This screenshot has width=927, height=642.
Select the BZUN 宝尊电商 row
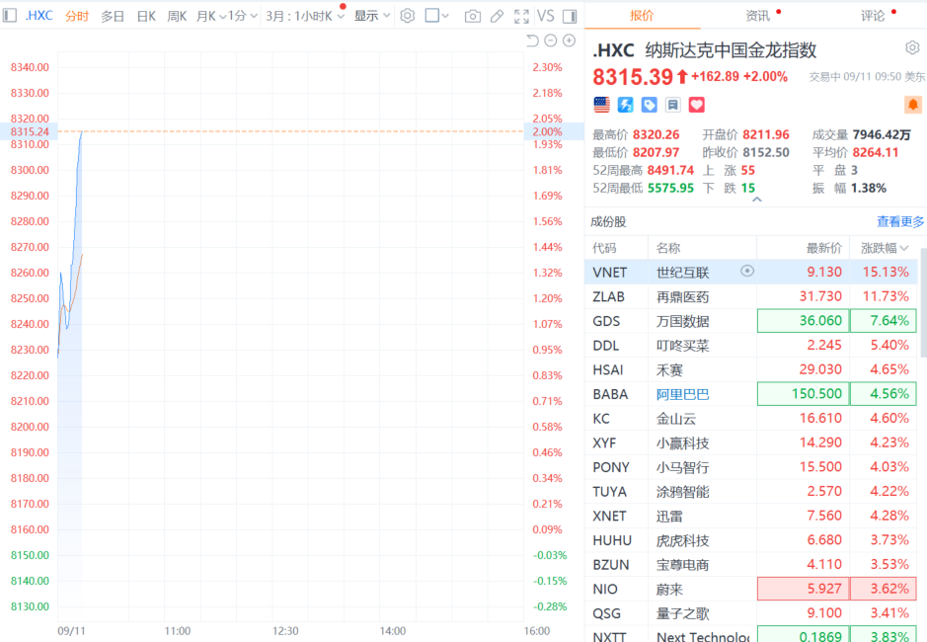pyautogui.click(x=751, y=564)
